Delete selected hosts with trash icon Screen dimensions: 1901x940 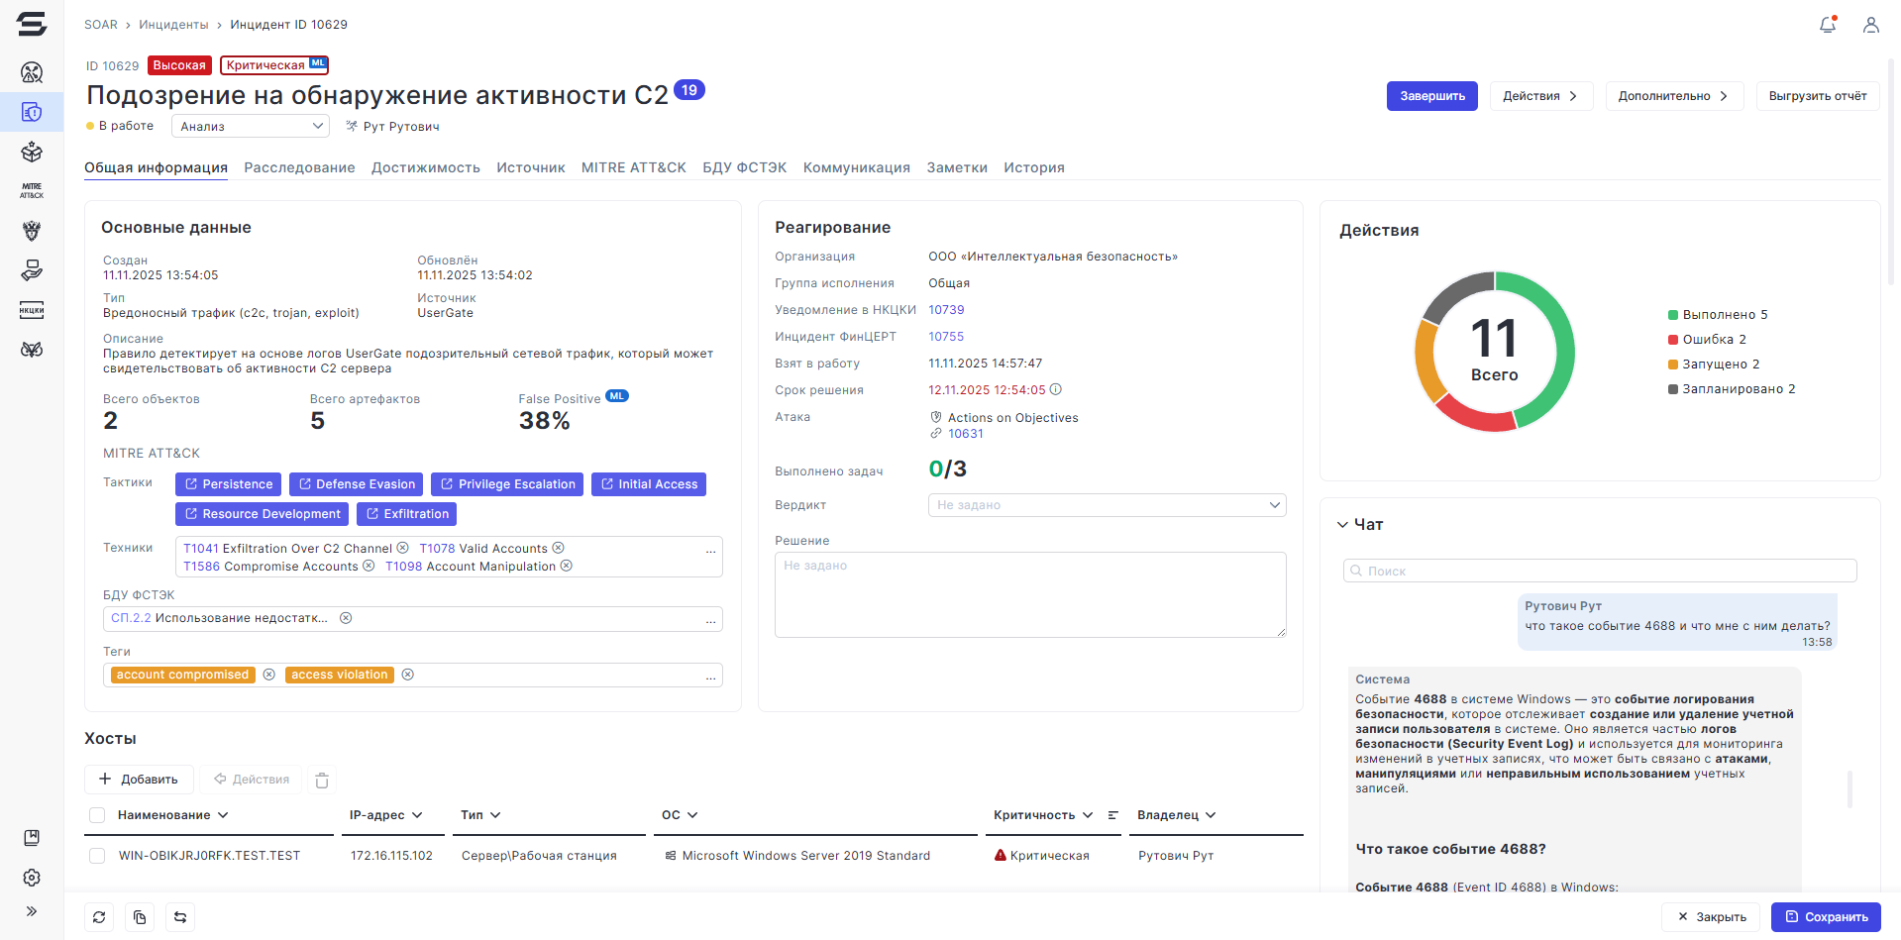coord(322,781)
